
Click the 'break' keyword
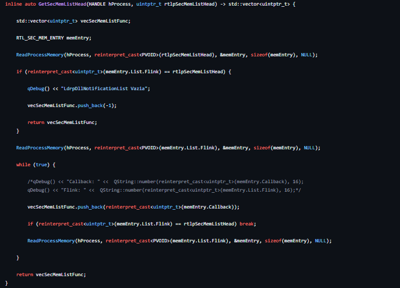coord(247,224)
